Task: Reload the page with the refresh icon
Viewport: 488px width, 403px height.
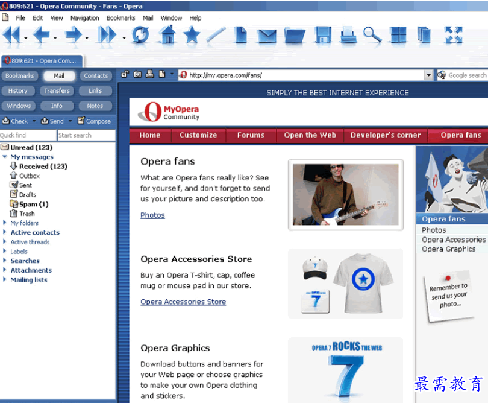Action: coord(140,34)
